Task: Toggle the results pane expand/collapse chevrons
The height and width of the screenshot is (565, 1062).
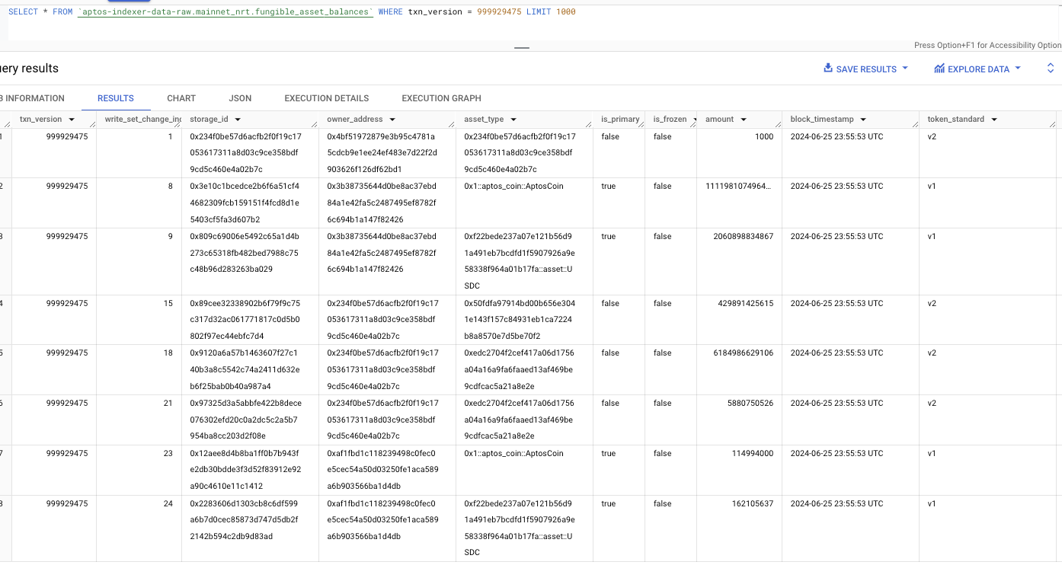Action: pyautogui.click(x=1051, y=69)
